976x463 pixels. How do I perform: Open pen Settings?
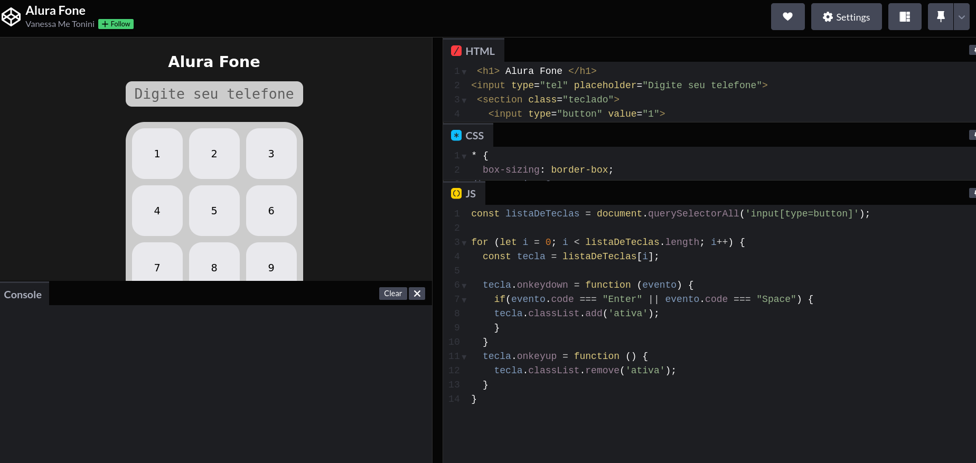846,17
